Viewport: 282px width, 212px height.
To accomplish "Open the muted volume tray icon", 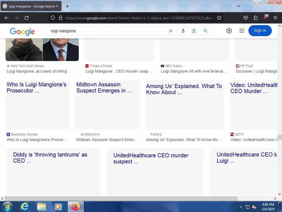I will pyautogui.click(x=254, y=207).
